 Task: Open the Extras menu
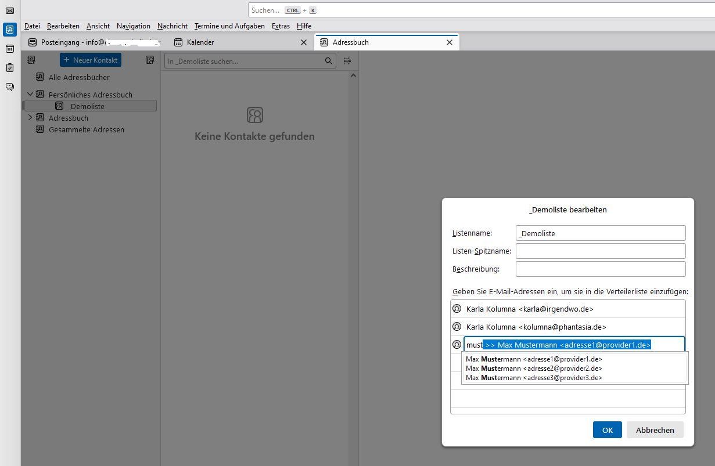pos(281,26)
